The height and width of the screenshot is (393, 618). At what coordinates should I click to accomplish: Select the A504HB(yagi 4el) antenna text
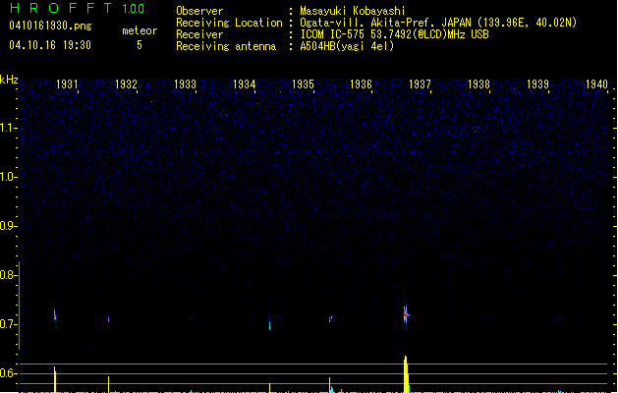(347, 46)
